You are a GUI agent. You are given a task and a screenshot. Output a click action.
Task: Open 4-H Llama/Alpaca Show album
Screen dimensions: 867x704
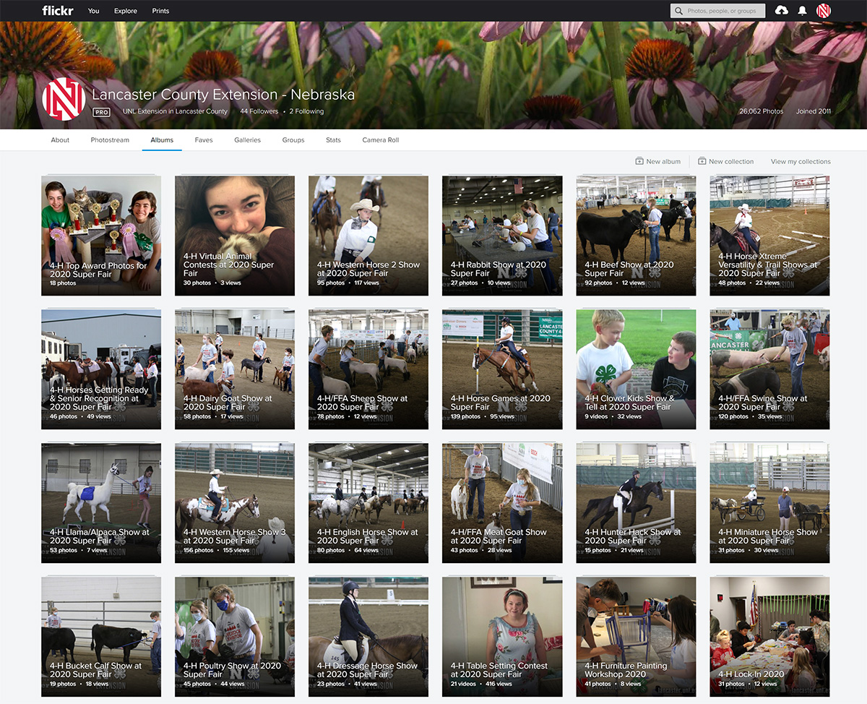[101, 503]
